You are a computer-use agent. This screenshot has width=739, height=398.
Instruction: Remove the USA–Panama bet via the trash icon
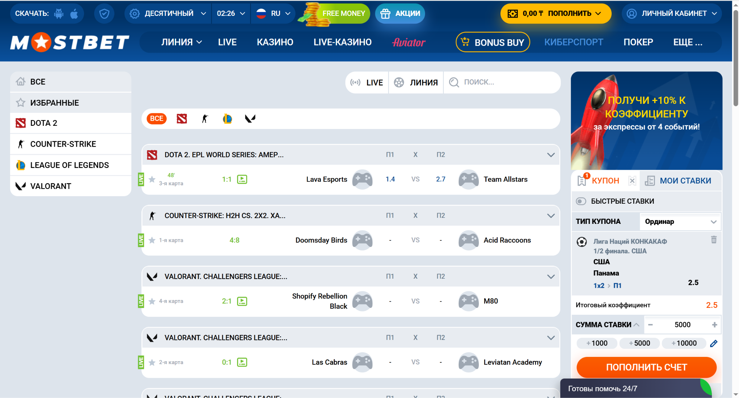[714, 240]
